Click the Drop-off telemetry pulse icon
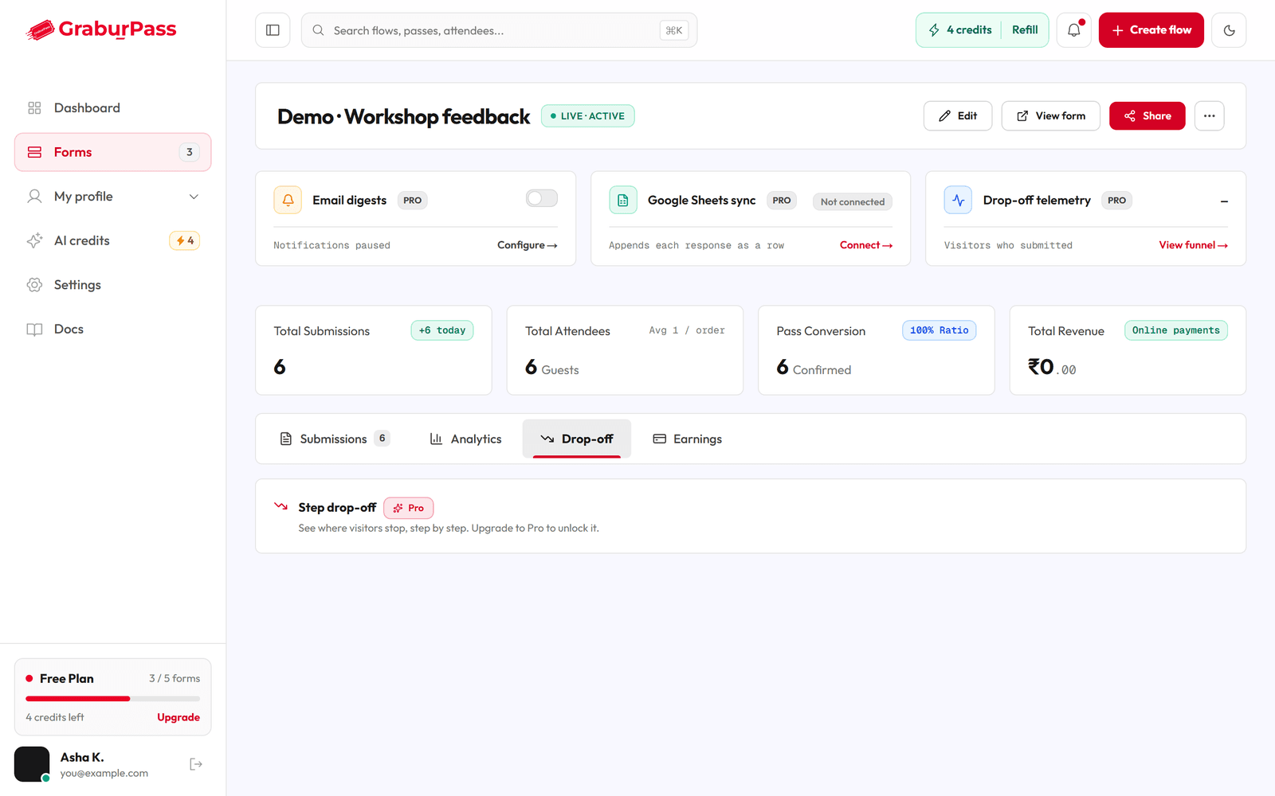This screenshot has height=796, width=1275. [958, 200]
